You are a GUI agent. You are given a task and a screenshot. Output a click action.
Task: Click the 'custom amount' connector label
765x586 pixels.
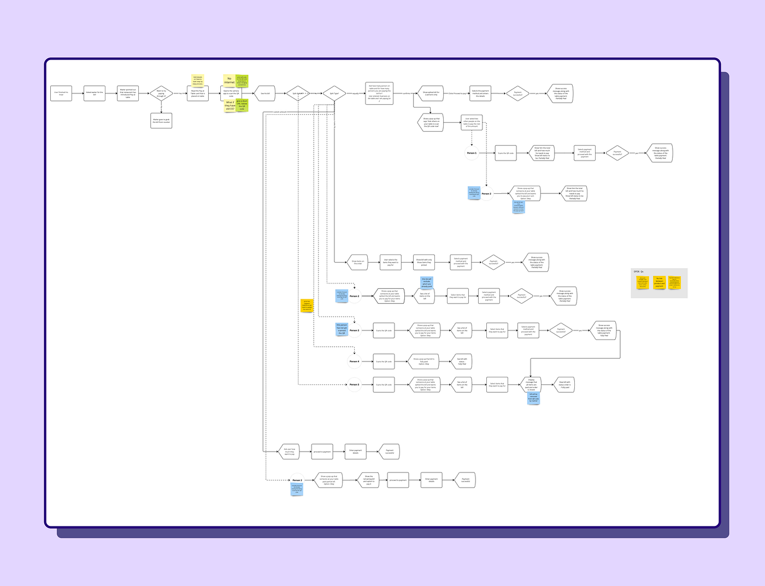279,113
